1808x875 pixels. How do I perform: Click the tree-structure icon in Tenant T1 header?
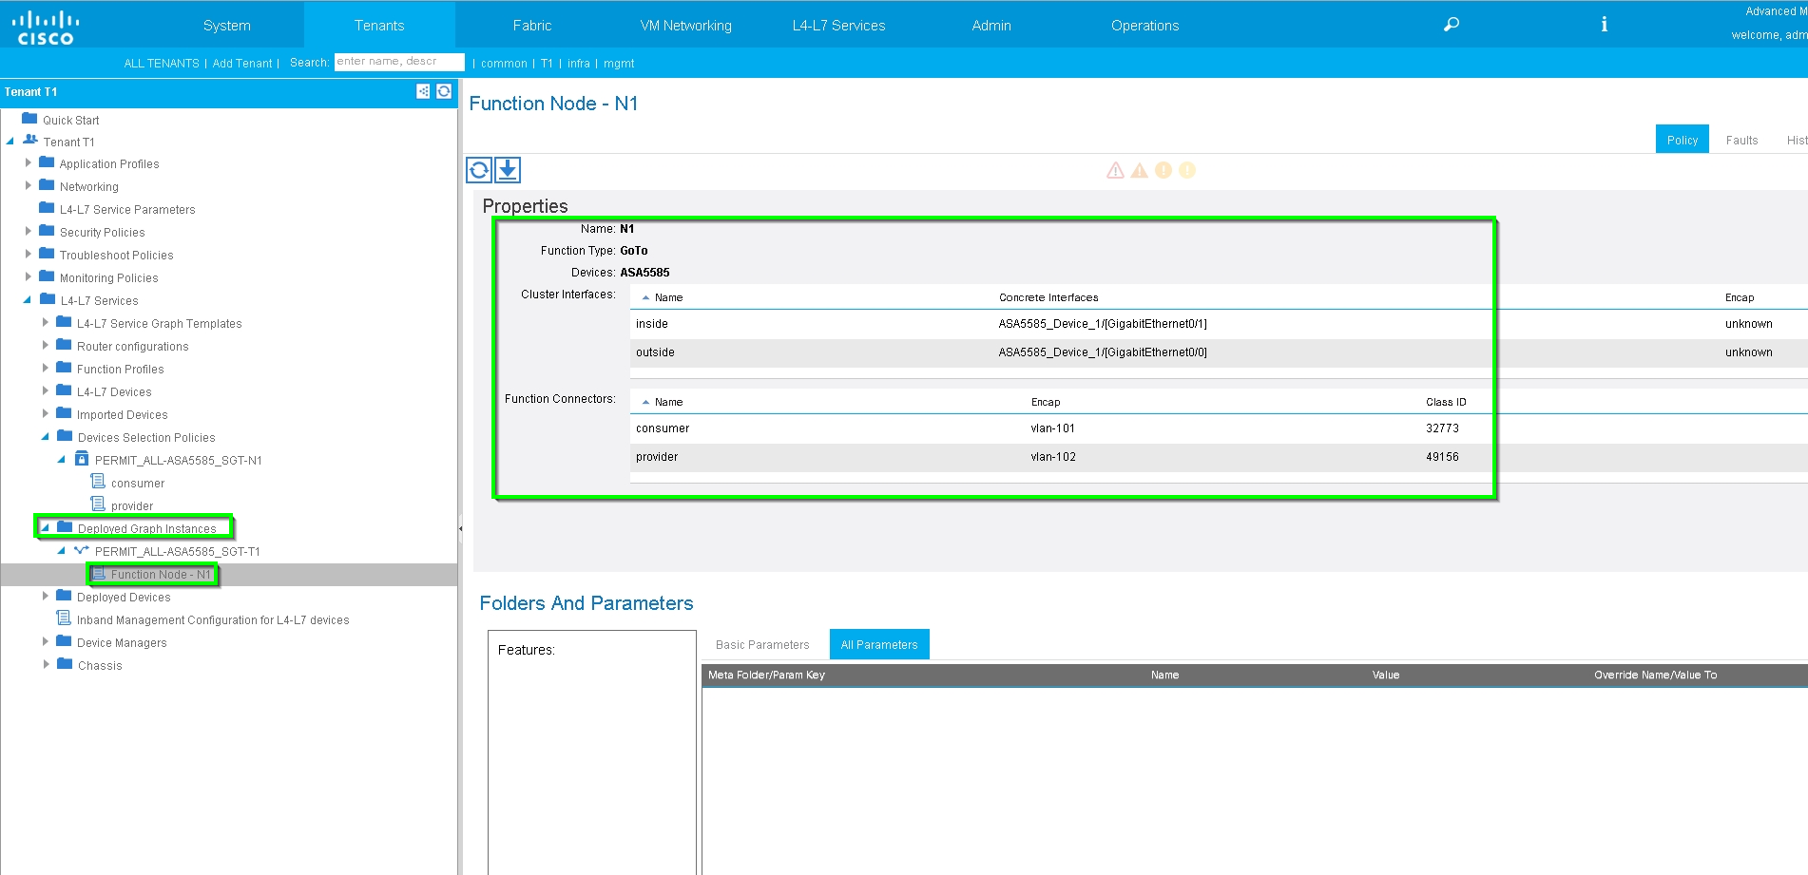(x=423, y=91)
